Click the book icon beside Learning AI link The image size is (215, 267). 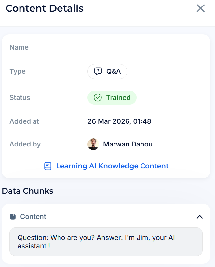pos(48,166)
